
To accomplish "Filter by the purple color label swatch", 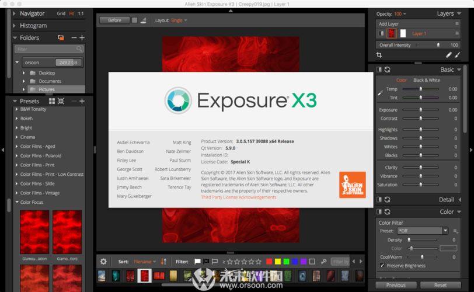I will [x=304, y=262].
